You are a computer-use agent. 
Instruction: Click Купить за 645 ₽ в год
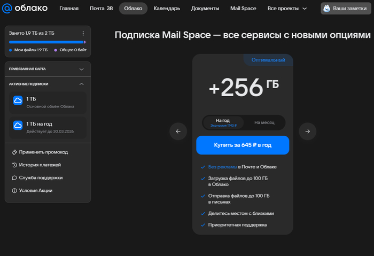click(243, 145)
